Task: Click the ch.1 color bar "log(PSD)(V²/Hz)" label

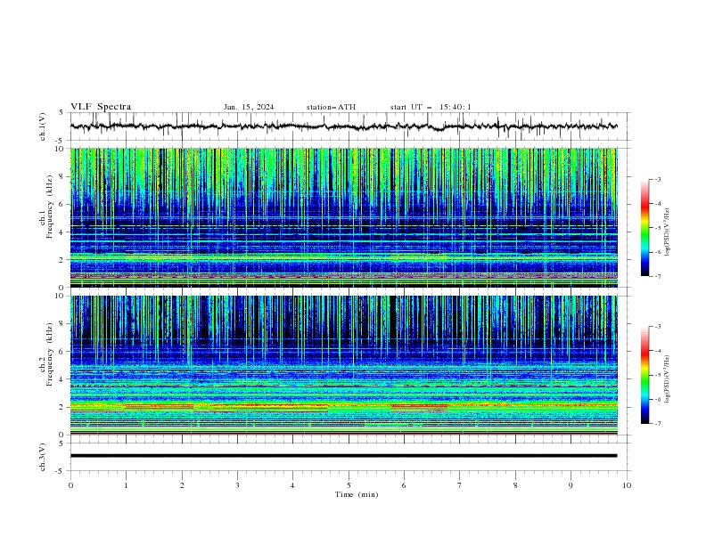Action: coord(668,232)
